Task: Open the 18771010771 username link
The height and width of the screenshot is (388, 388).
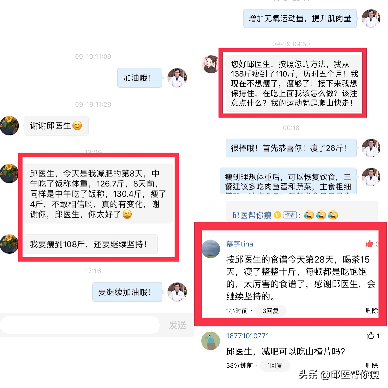Action: coord(248,336)
